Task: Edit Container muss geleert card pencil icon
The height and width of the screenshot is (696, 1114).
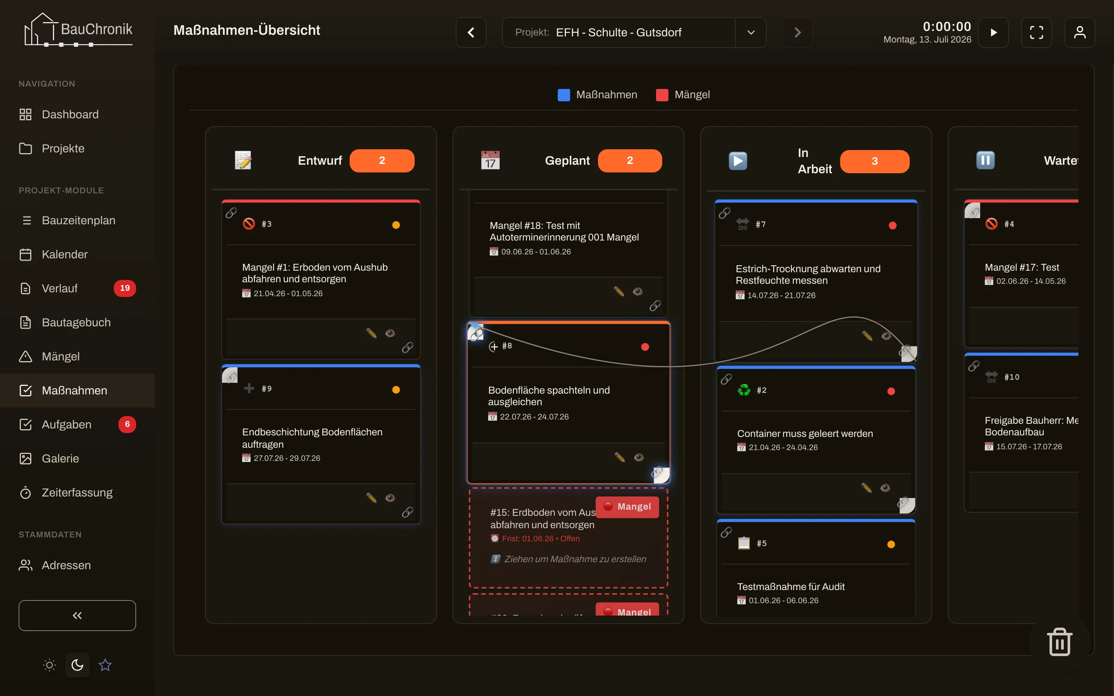Action: click(x=866, y=488)
